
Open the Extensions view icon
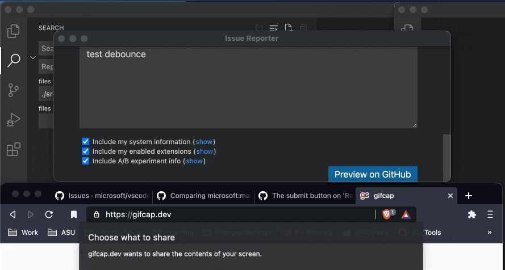(14, 150)
